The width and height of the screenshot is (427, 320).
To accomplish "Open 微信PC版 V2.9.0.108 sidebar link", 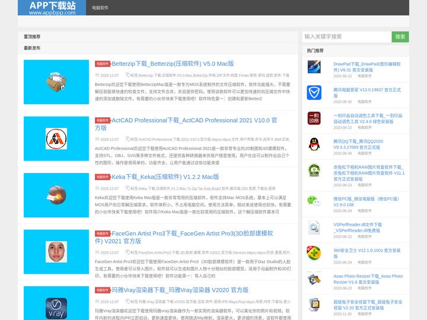I will point(366,201).
